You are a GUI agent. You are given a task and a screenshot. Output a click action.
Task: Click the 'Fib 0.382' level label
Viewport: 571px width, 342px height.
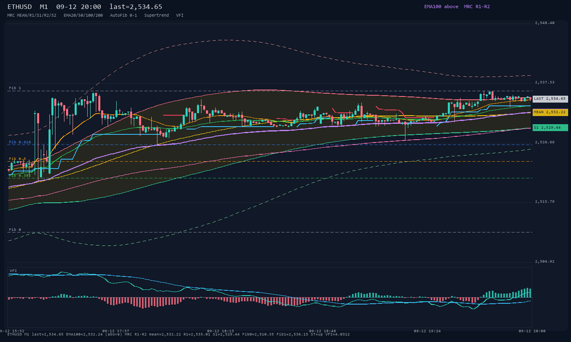[x=20, y=175]
